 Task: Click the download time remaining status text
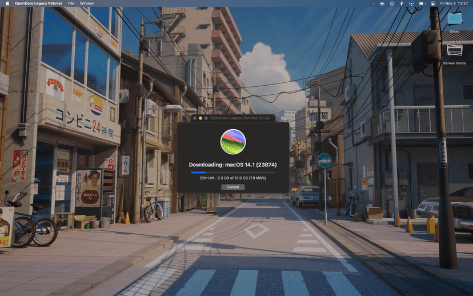point(233,178)
